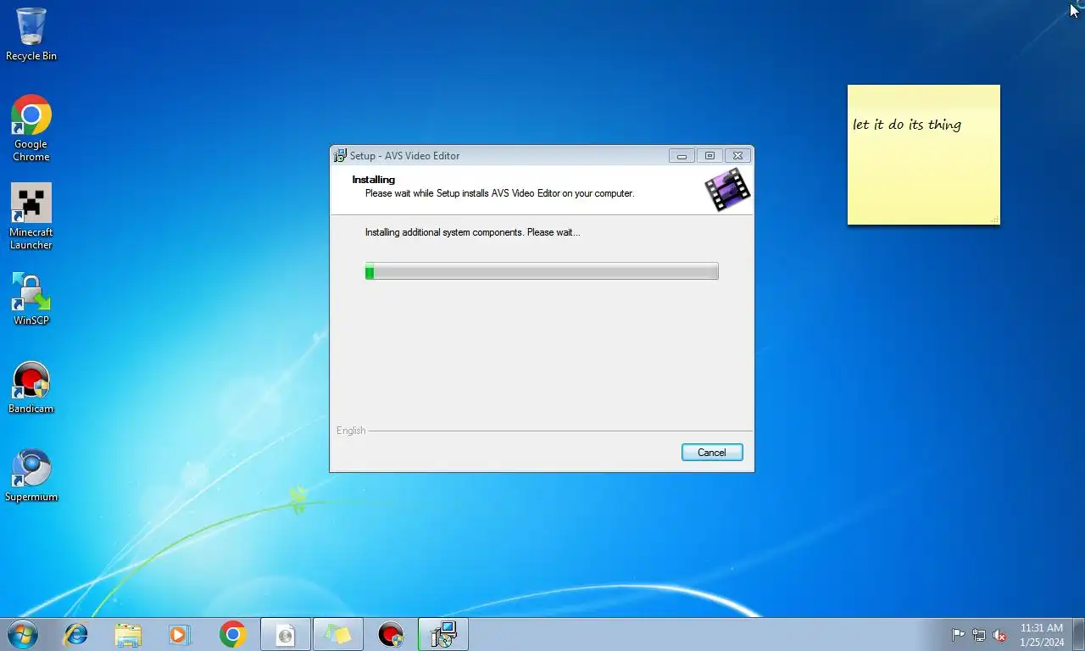This screenshot has height=651, width=1085.
Task: Click the 'Setup - AVS Video Editor' title text
Action: pos(405,156)
